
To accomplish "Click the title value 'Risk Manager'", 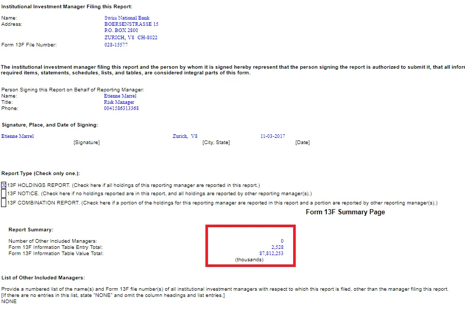I will tap(119, 102).
